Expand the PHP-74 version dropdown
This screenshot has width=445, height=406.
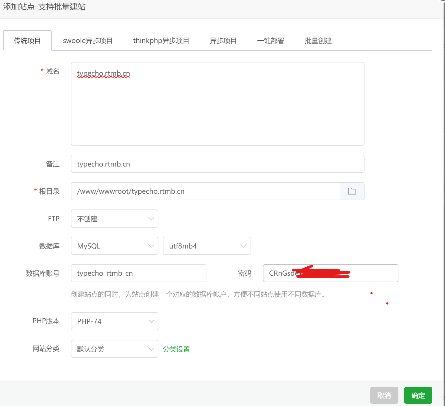pos(114,321)
